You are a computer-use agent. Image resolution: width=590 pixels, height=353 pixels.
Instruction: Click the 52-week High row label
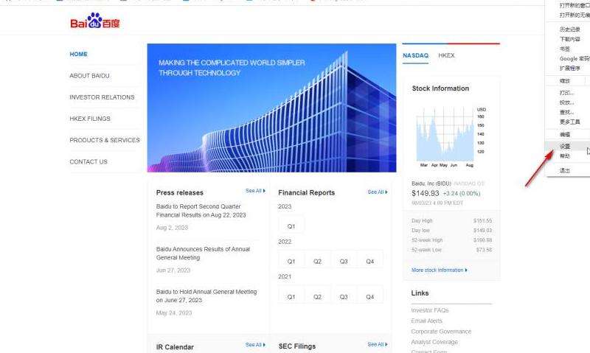click(427, 240)
